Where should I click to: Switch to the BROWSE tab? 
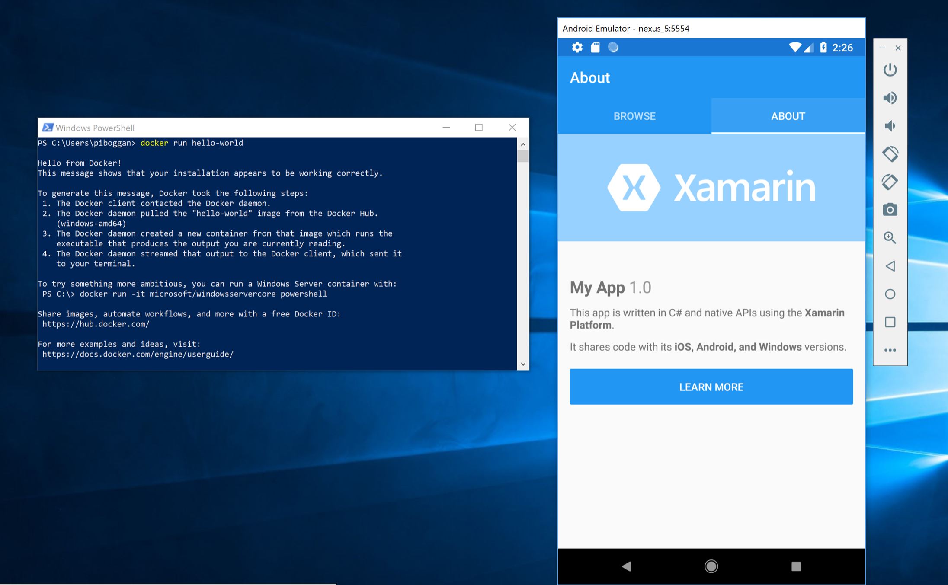point(633,115)
